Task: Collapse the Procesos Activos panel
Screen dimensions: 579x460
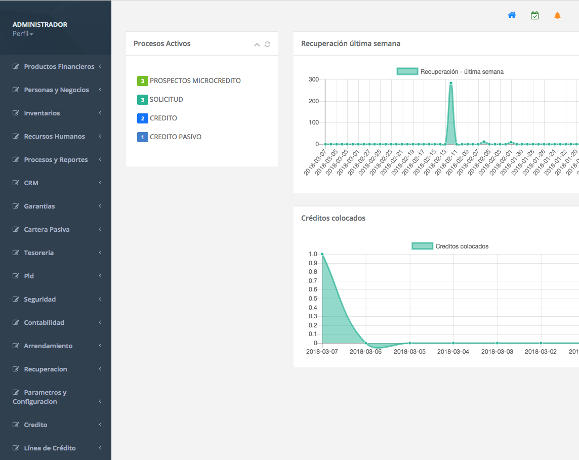Action: [x=257, y=45]
